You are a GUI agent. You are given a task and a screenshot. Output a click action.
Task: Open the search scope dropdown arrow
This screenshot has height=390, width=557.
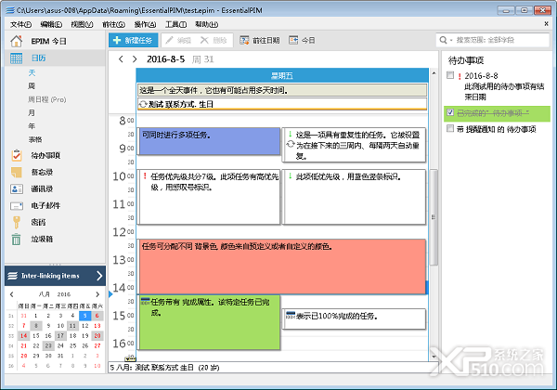coord(451,40)
